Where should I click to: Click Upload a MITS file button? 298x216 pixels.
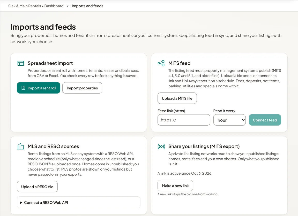tap(177, 98)
